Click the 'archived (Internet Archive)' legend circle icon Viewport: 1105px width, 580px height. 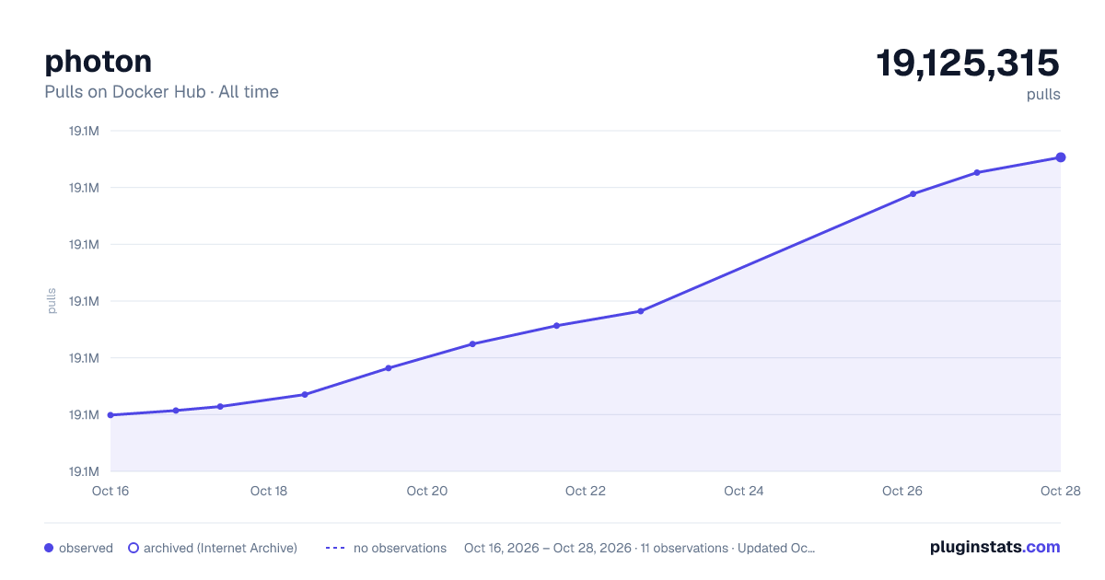(x=134, y=548)
